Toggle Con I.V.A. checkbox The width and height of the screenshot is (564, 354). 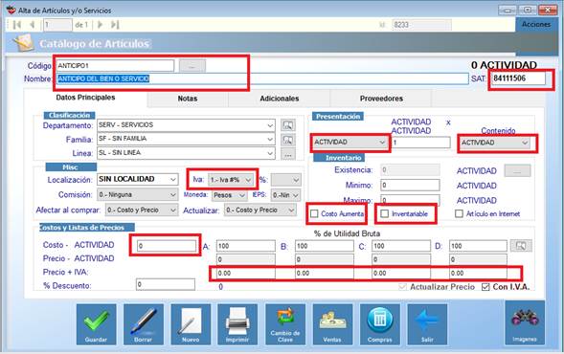pyautogui.click(x=485, y=287)
